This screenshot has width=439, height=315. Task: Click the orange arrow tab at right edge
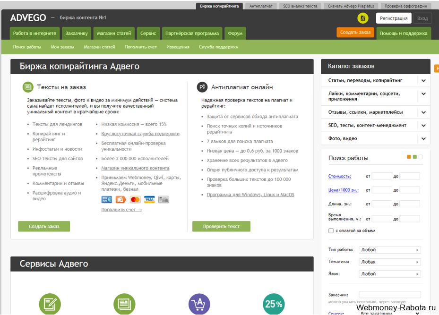coord(437,68)
